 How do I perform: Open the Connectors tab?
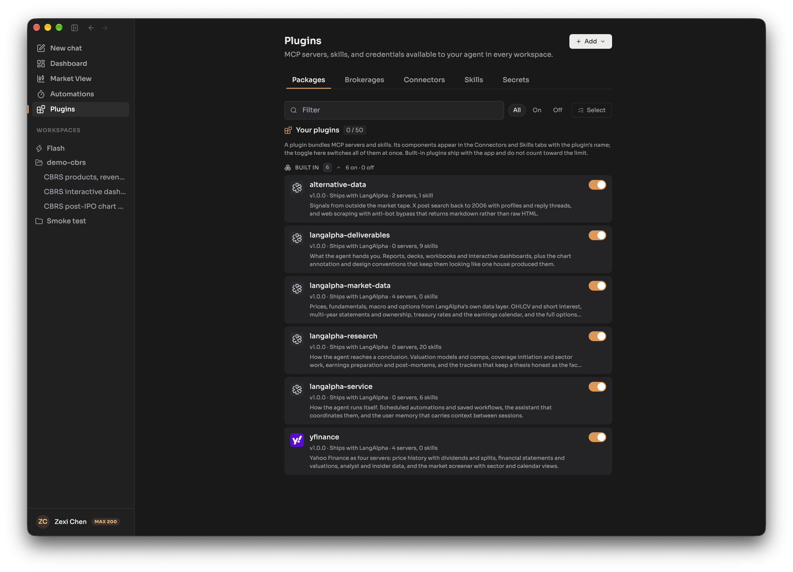pos(424,80)
